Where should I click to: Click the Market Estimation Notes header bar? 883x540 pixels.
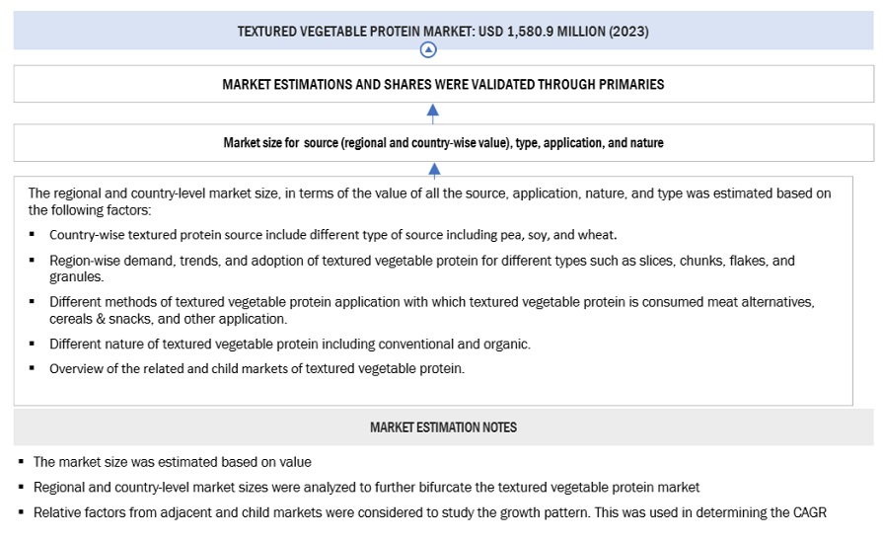click(x=443, y=427)
